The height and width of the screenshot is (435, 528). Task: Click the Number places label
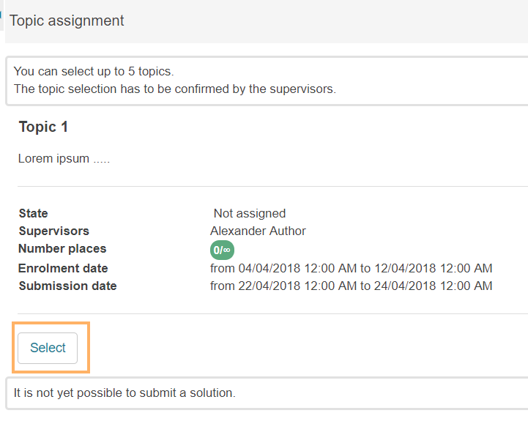tap(62, 249)
